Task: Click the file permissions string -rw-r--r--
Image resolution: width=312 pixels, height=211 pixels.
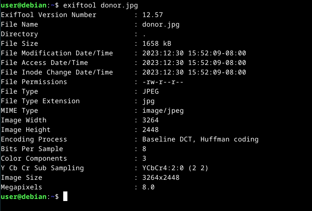Action: pos(163,82)
